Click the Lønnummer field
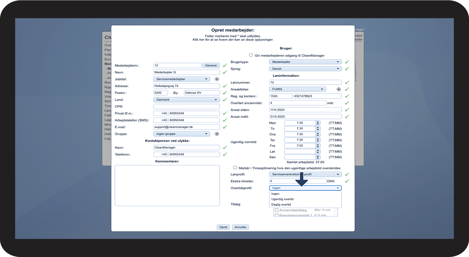This screenshot has width=469, height=257. point(305,82)
